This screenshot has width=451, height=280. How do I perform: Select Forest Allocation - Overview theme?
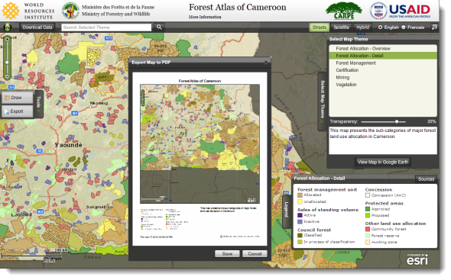(x=383, y=49)
